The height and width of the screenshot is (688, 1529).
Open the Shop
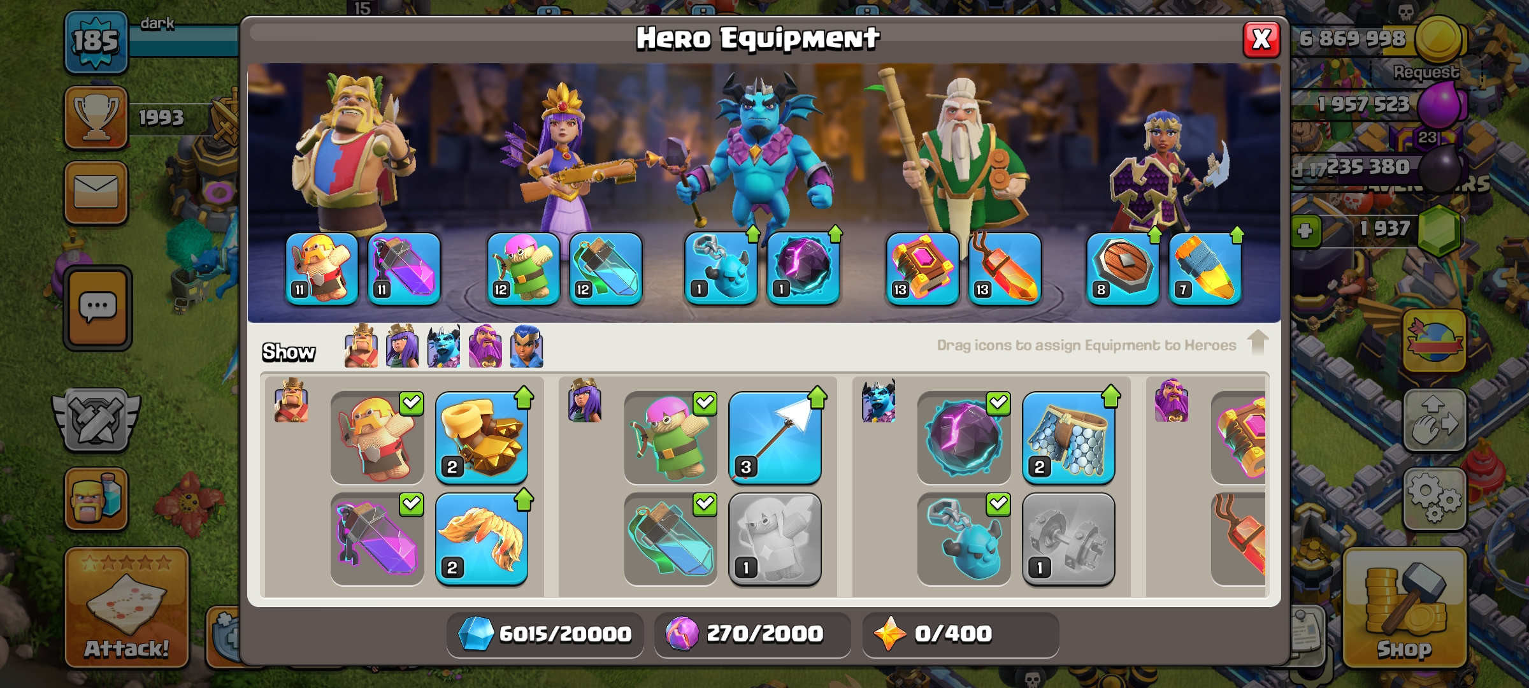pyautogui.click(x=1404, y=608)
